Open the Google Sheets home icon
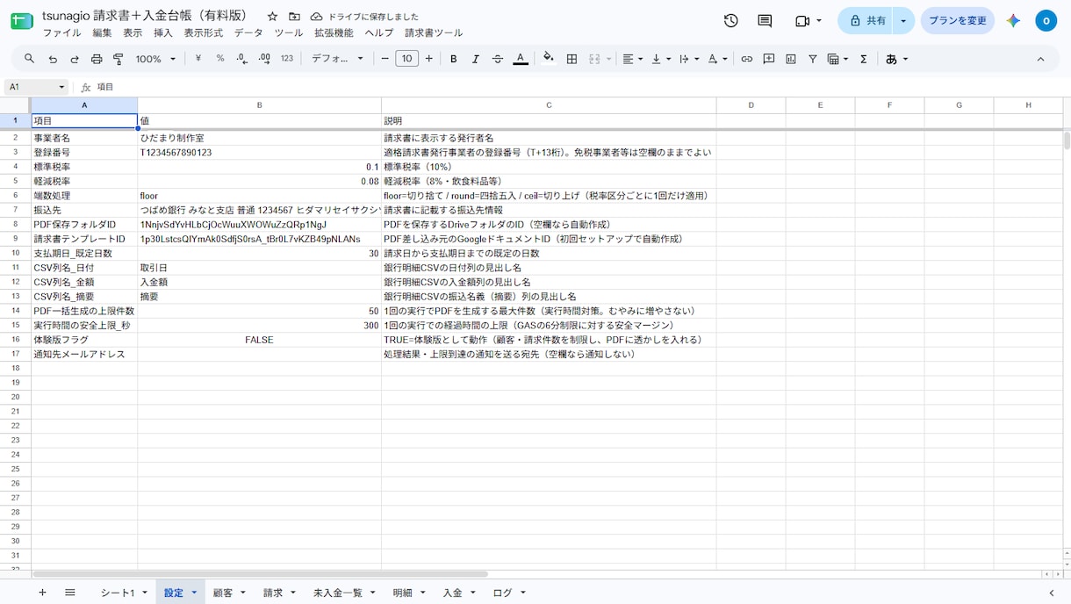The width and height of the screenshot is (1071, 604). click(x=21, y=21)
